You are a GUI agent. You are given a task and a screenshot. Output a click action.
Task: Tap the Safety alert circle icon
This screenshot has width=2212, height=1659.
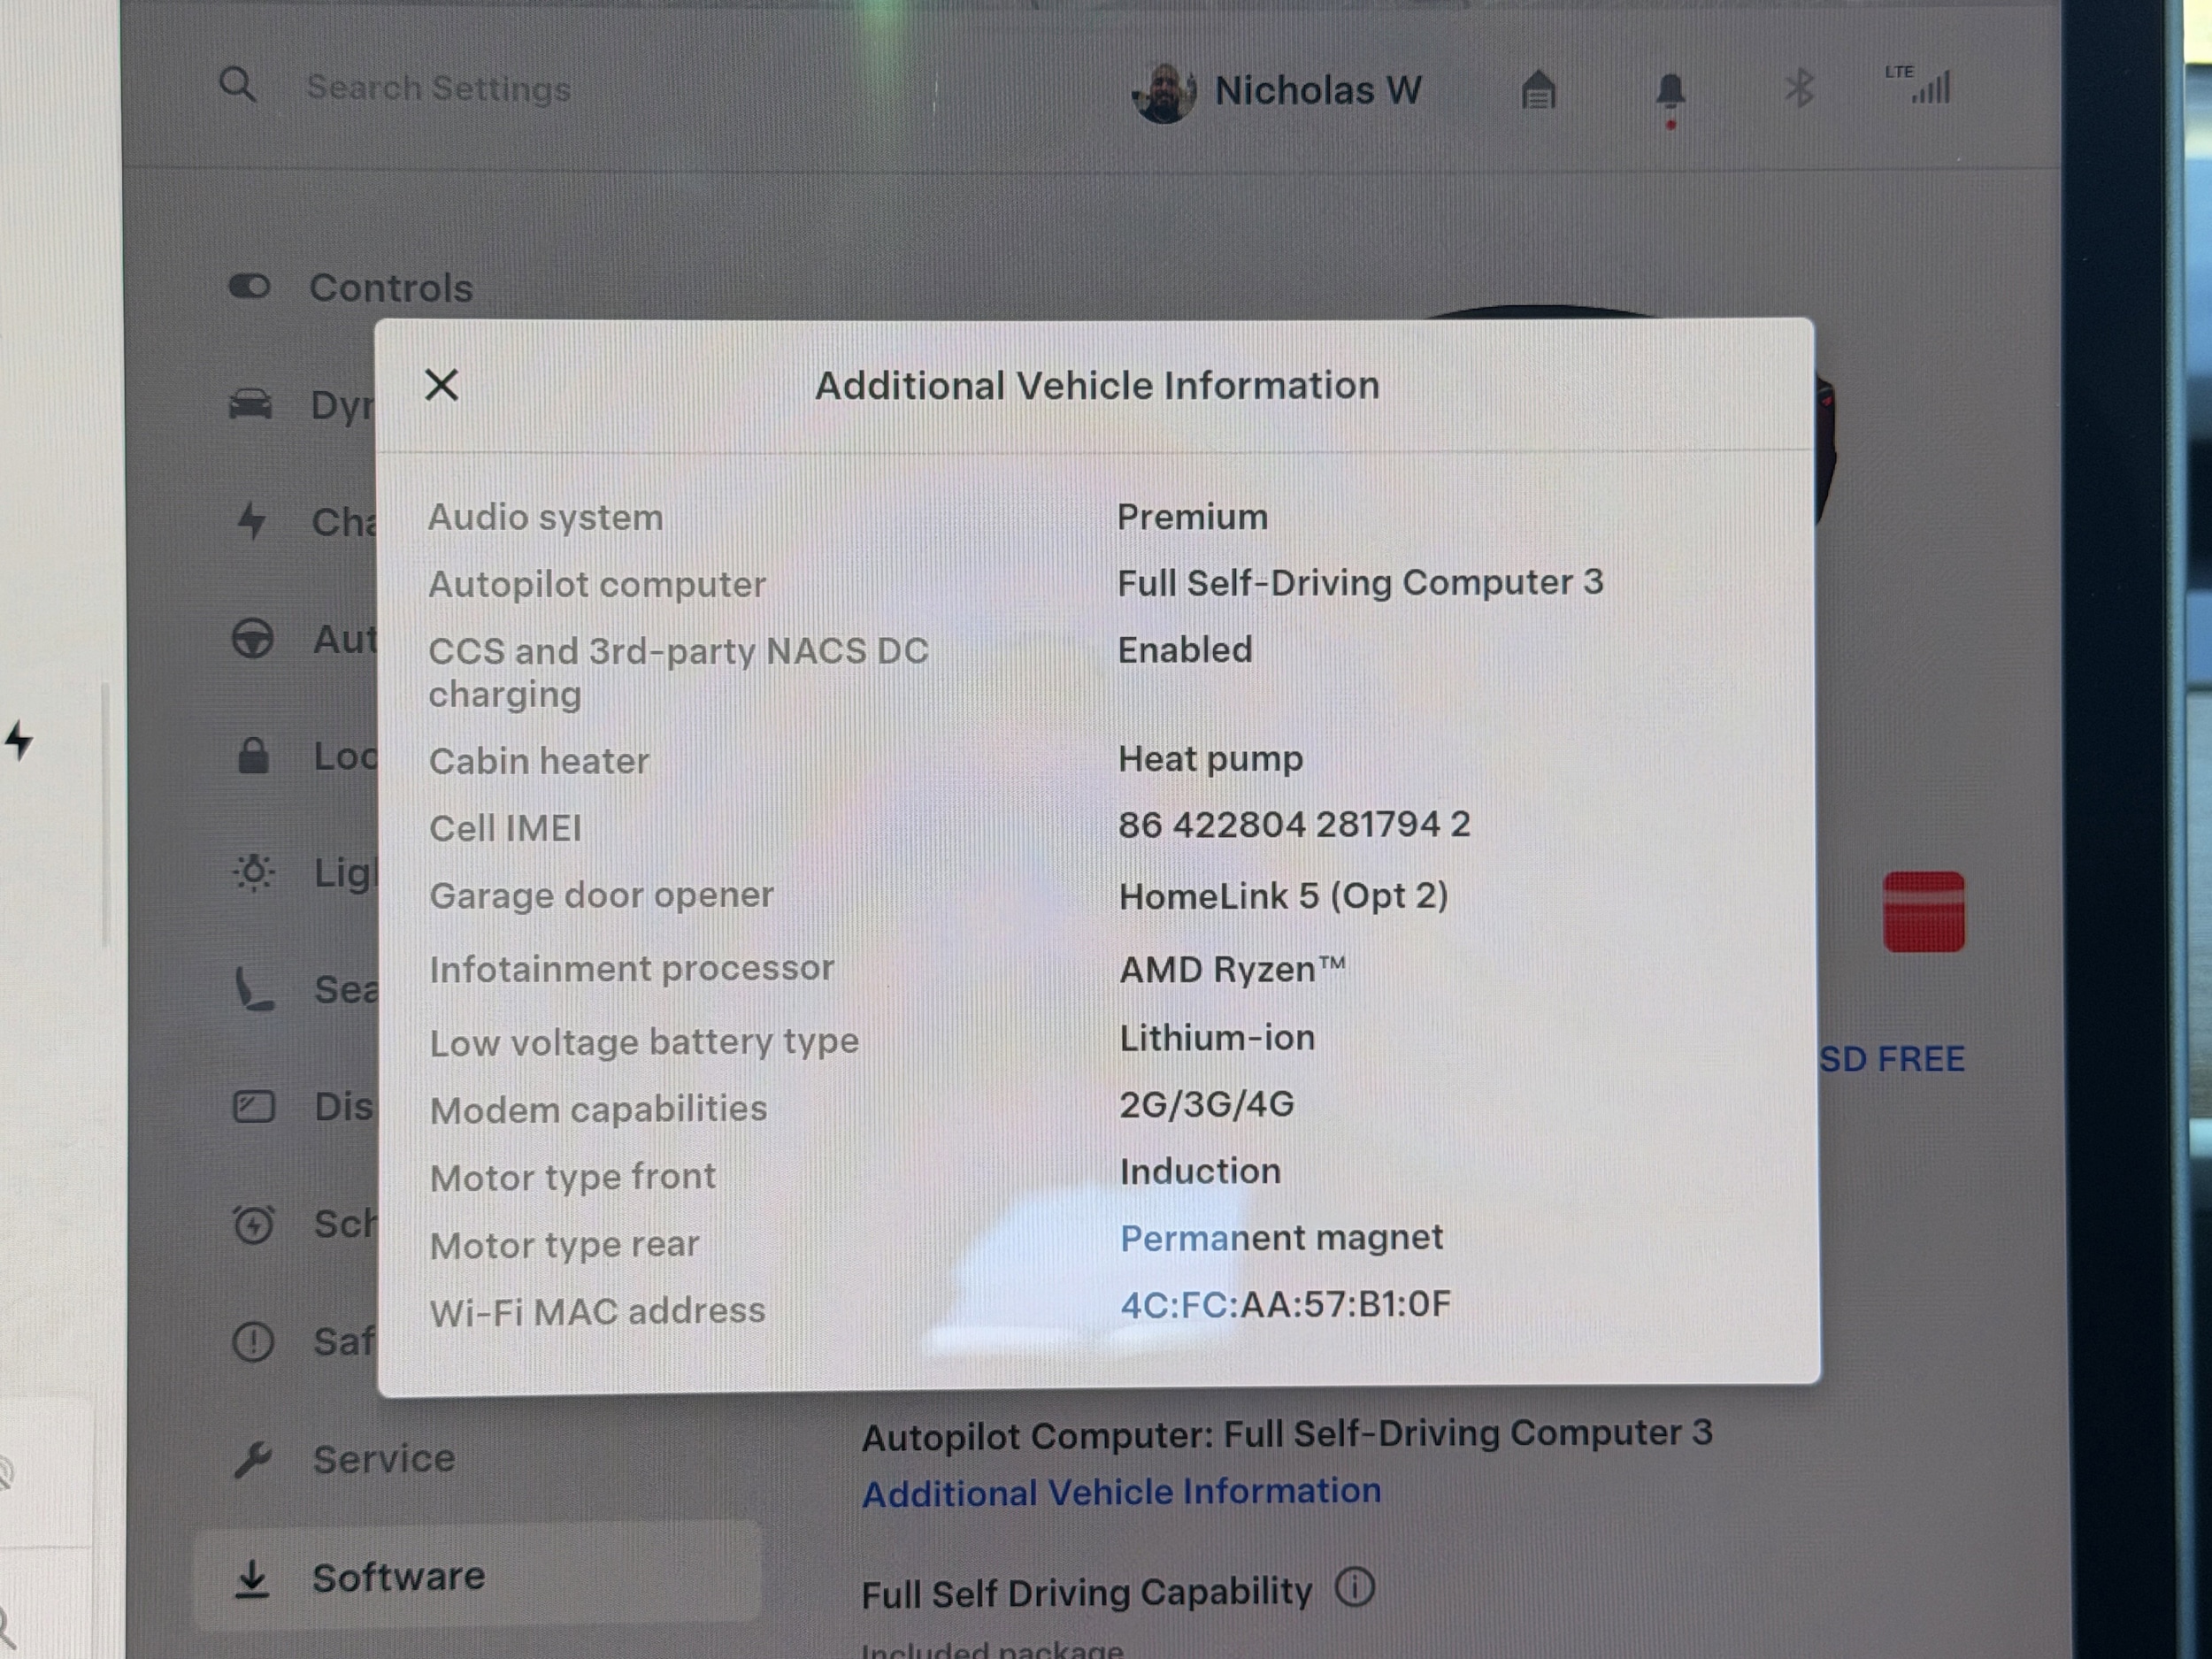point(253,1341)
